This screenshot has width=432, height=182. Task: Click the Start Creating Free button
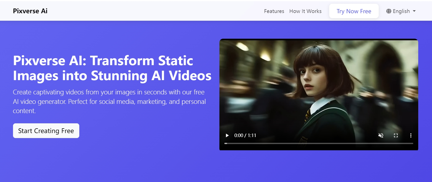coord(46,131)
